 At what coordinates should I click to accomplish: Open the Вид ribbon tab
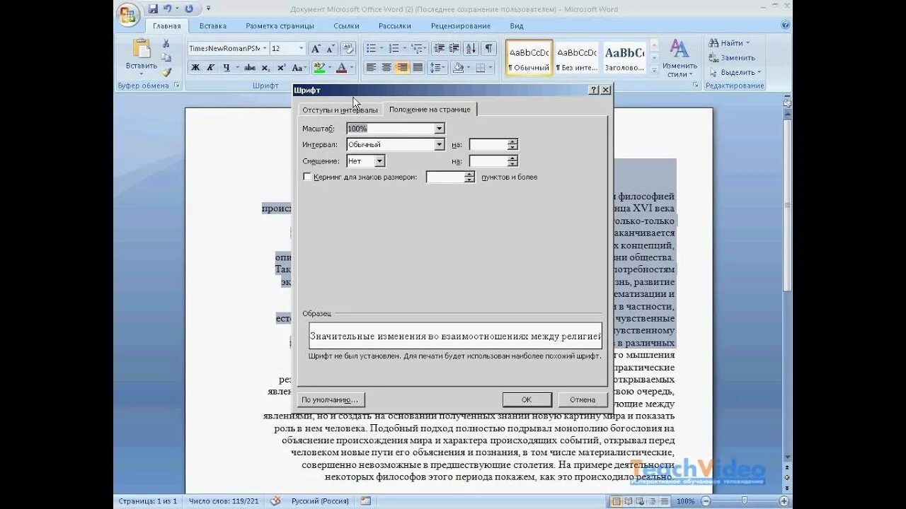(517, 25)
